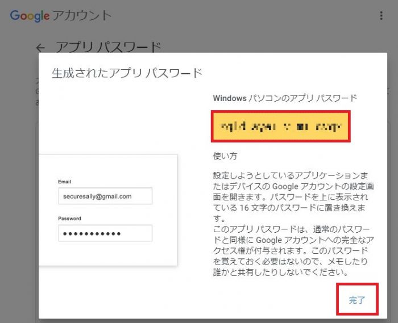Click the securesally@gmail.com email field
Screen dimensions: 398x323
coord(105,196)
